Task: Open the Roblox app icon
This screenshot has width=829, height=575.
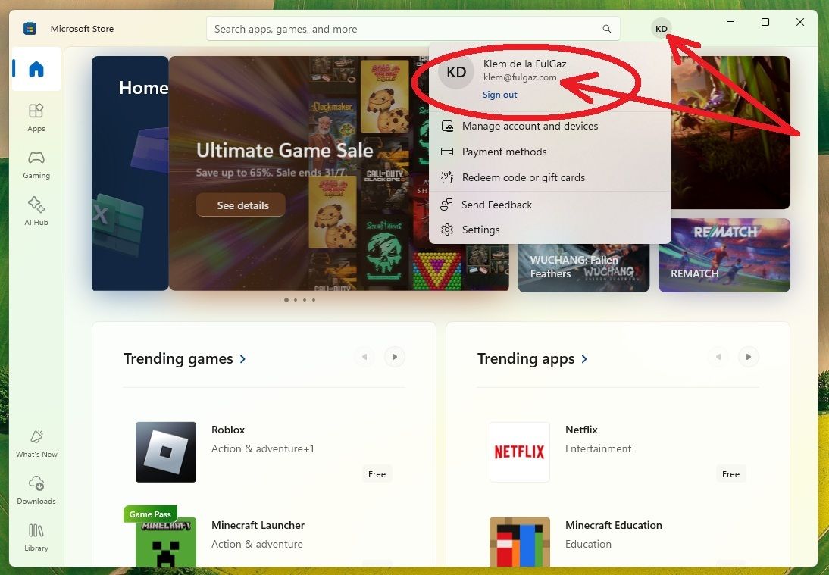Action: coord(166,452)
